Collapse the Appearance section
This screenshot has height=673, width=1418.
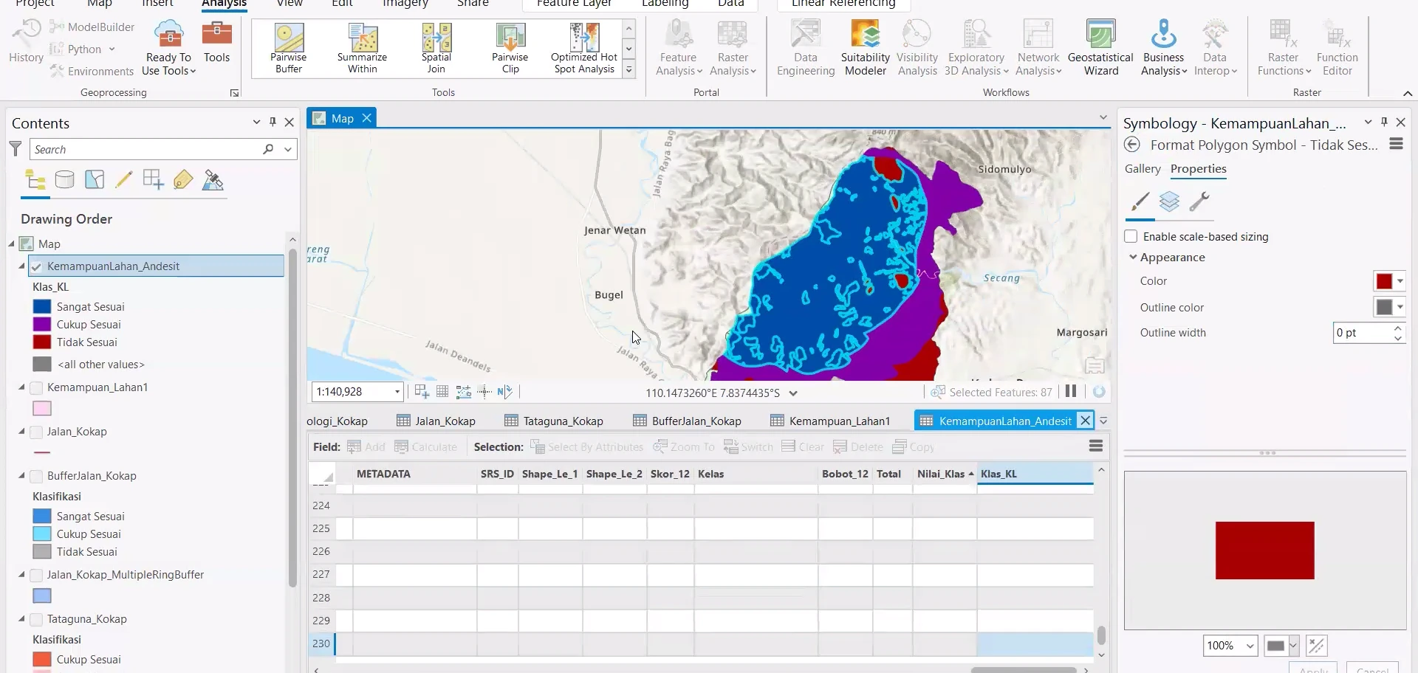[1133, 258]
